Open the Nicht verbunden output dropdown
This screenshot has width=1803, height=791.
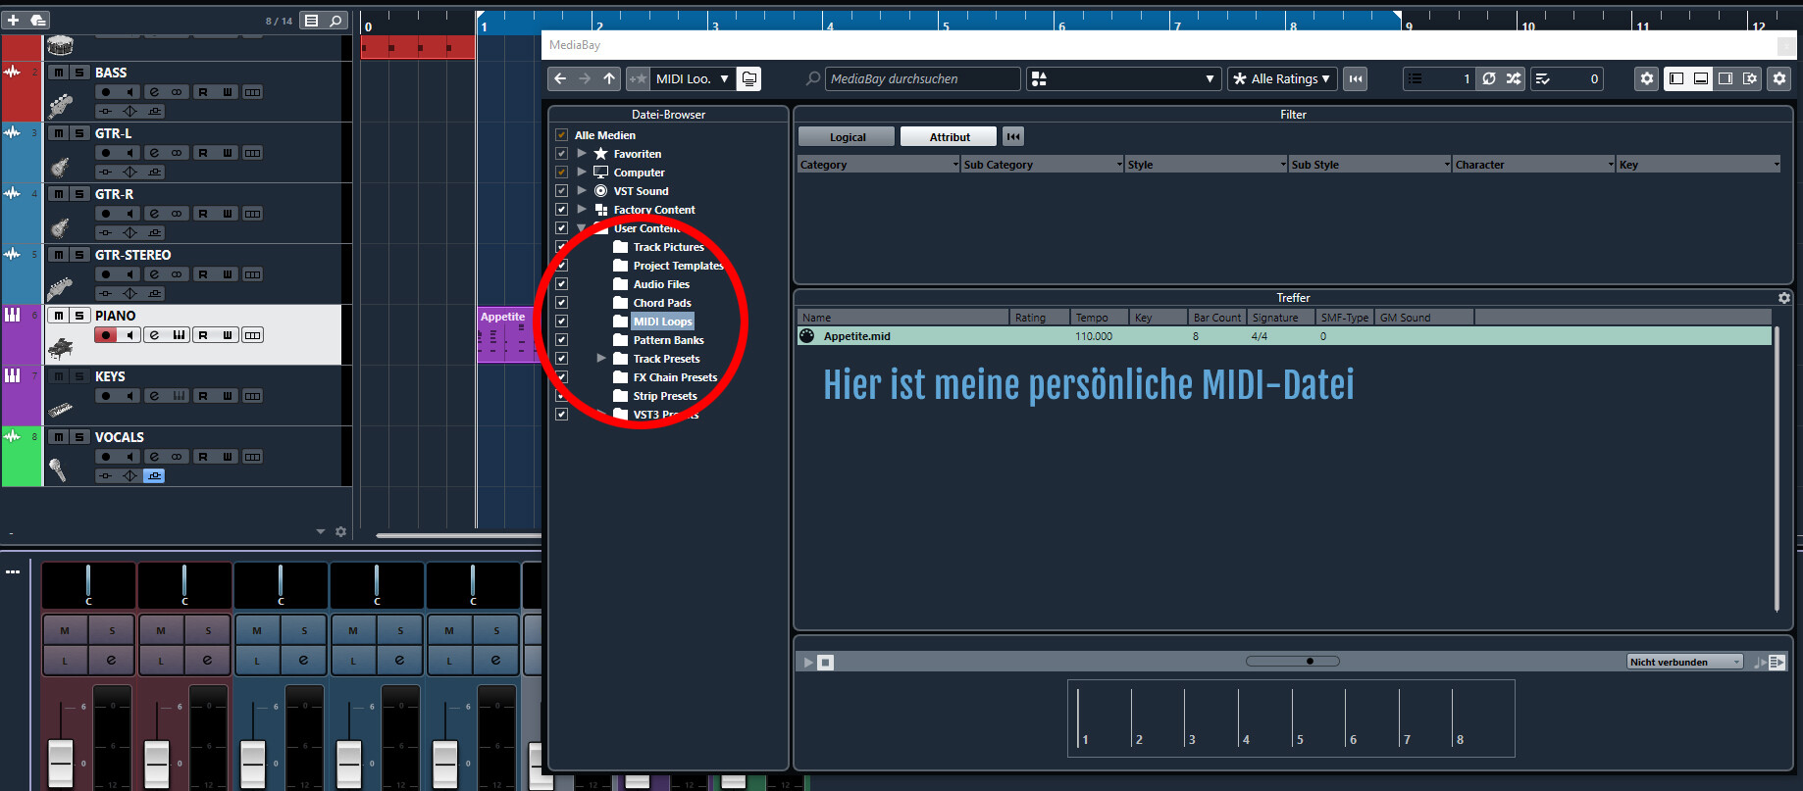click(x=1684, y=663)
